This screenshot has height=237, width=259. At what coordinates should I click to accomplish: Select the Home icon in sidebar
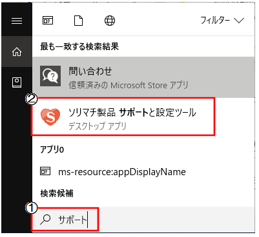coord(17,52)
